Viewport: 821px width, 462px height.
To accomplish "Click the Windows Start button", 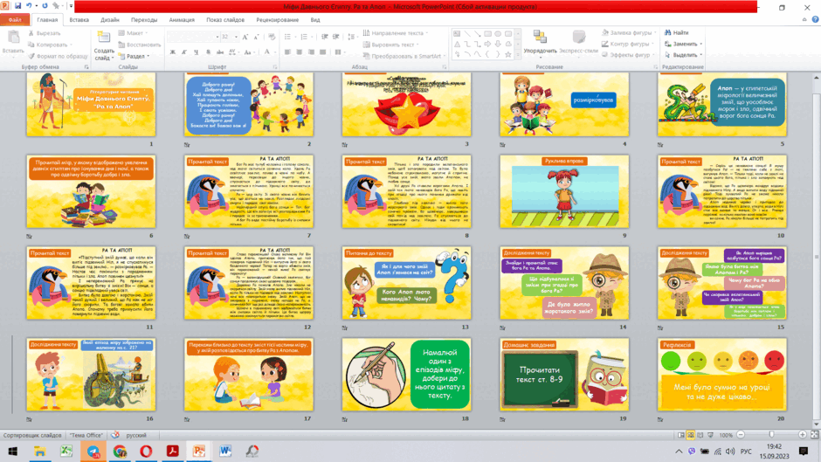I will pyautogui.click(x=12, y=451).
